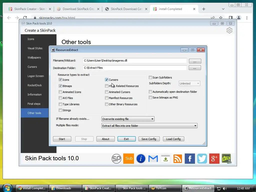Click the orange Sub icon

(x=129, y=158)
